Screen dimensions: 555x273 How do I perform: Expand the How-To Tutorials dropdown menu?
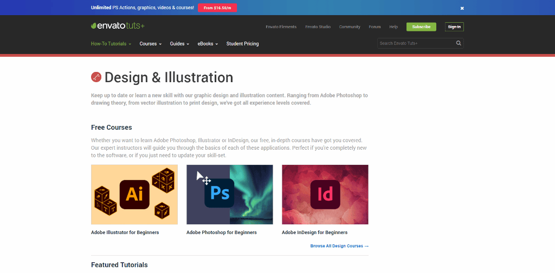point(111,44)
